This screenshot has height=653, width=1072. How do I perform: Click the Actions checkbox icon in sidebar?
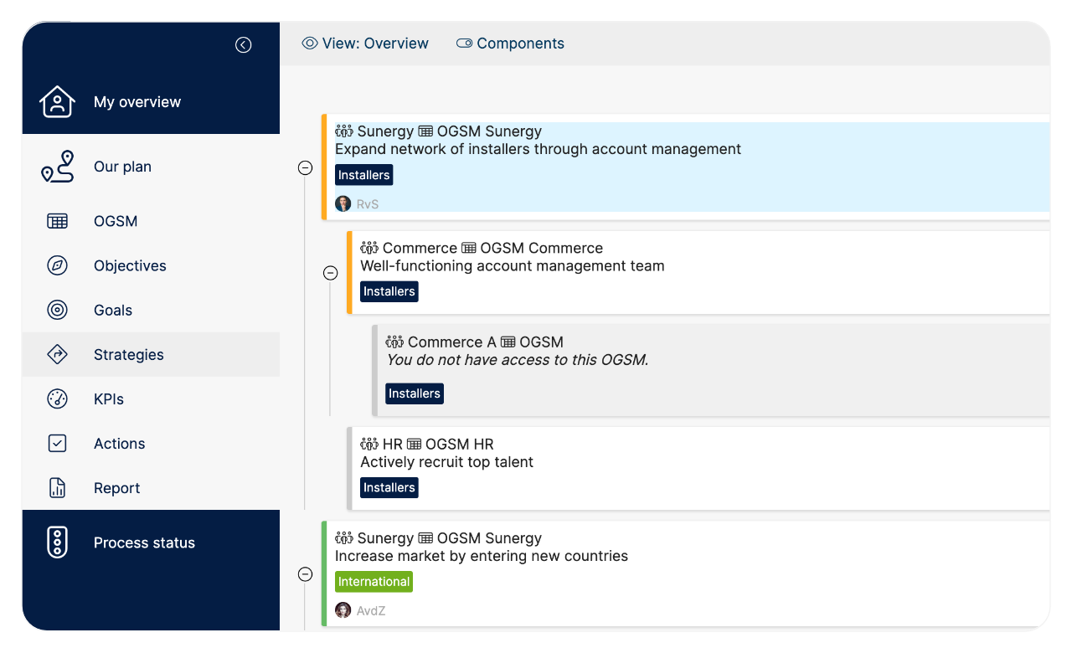[x=57, y=444]
